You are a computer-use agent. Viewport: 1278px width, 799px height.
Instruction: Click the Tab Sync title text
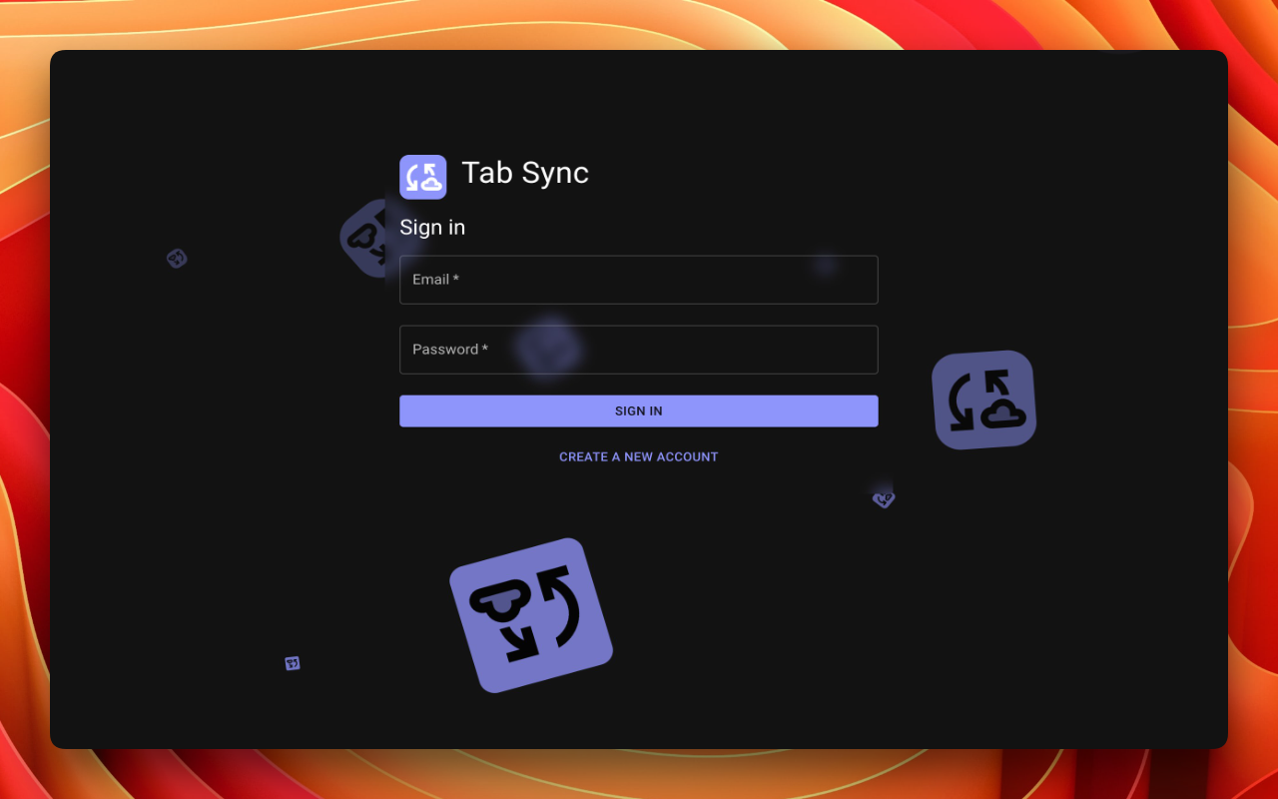point(525,173)
